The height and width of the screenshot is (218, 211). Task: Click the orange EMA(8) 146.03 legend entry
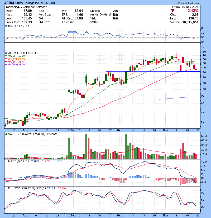15,59
